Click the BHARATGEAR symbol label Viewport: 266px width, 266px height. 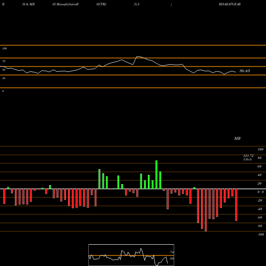230,4
